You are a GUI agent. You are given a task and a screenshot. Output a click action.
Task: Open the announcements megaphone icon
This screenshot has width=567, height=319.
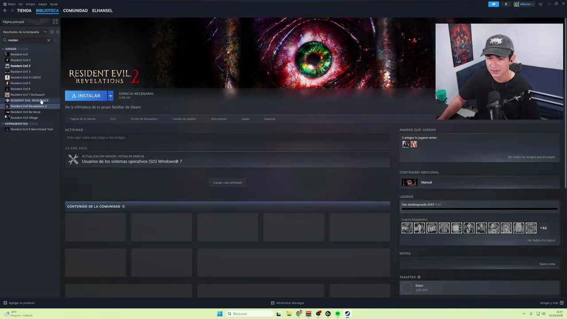pyautogui.click(x=493, y=4)
